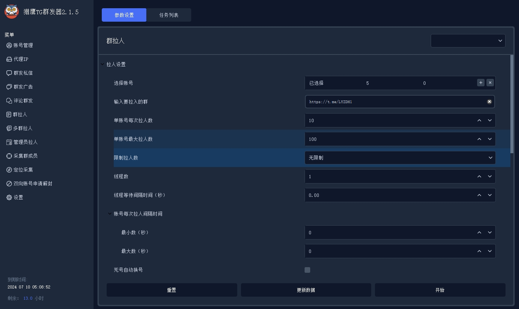Screen dimensions: 519x309
Task: Open the 限制拉人数 无限制 dropdown
Action: point(400,158)
